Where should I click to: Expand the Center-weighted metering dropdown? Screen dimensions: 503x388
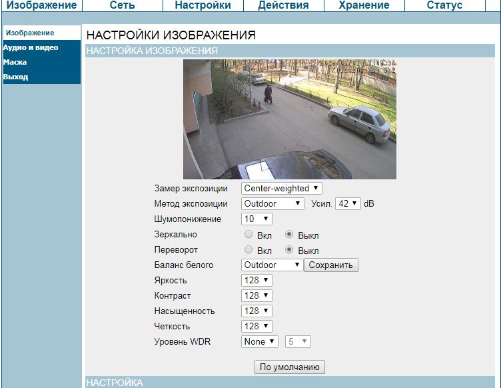281,189
